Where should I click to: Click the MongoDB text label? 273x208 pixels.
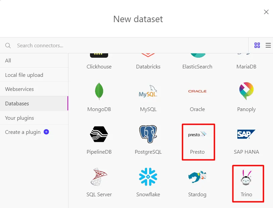[x=99, y=109]
